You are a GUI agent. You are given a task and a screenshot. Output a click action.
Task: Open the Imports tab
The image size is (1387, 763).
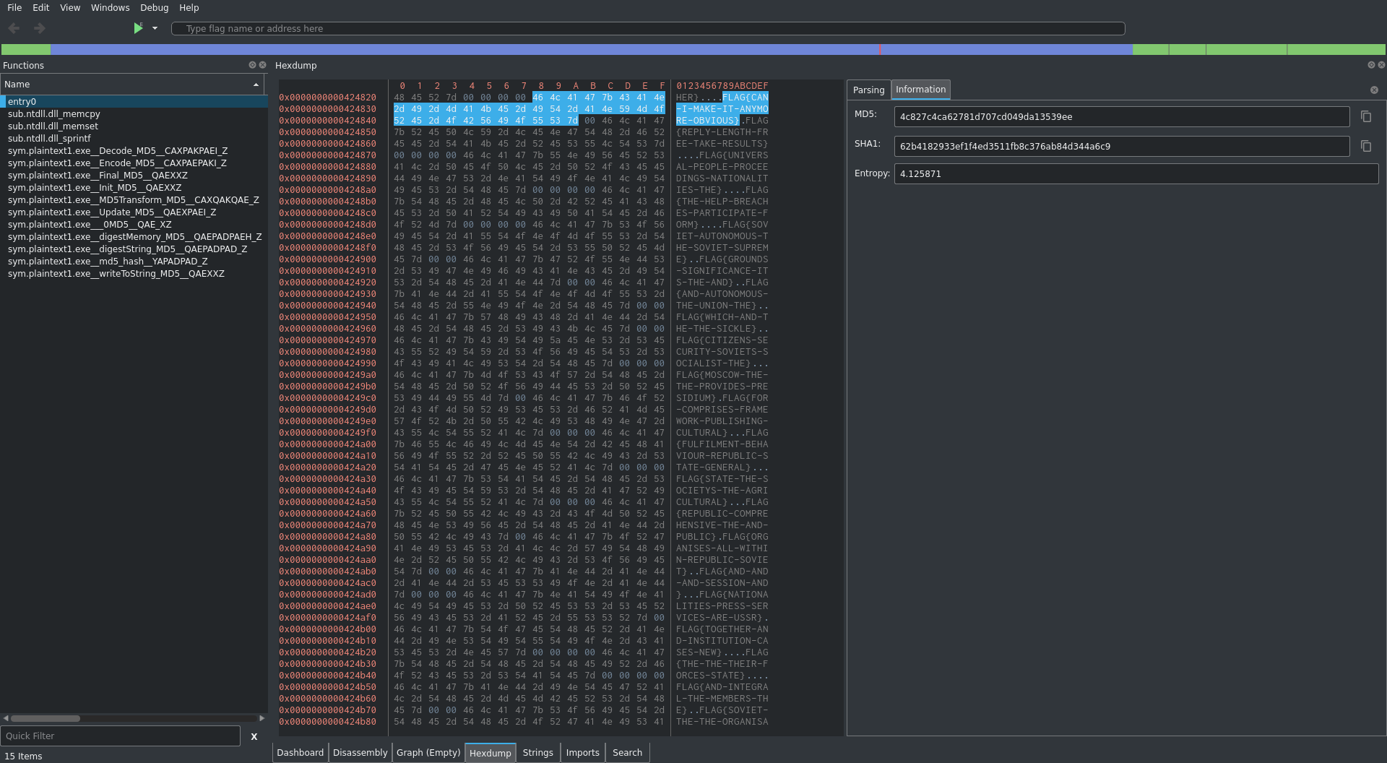coord(582,753)
